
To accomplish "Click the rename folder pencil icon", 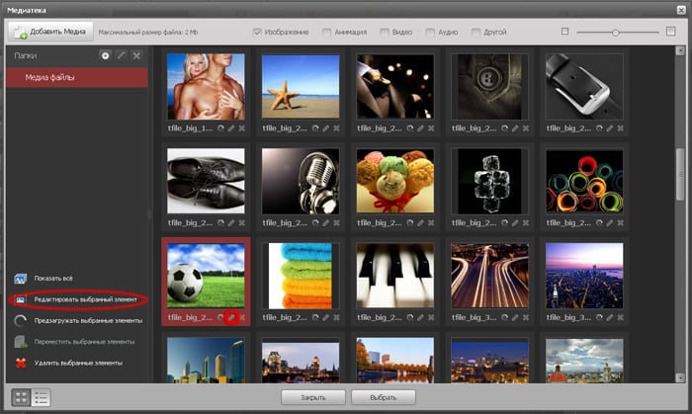I will pyautogui.click(x=122, y=56).
